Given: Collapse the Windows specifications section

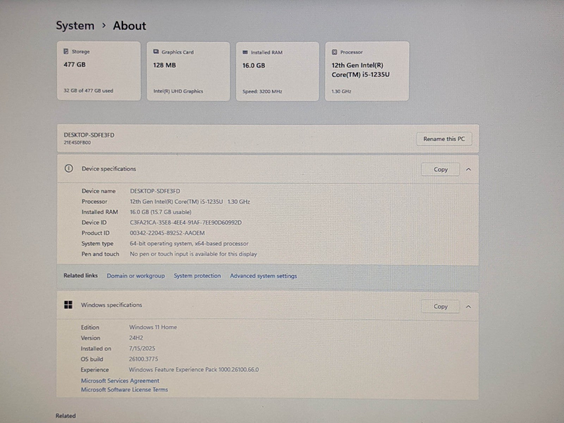Looking at the screenshot, I should pyautogui.click(x=468, y=307).
